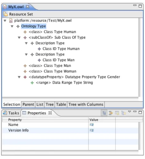The width and height of the screenshot is (145, 159).
Task: Open the Properties view menu triangle
Action: pyautogui.click(x=130, y=112)
